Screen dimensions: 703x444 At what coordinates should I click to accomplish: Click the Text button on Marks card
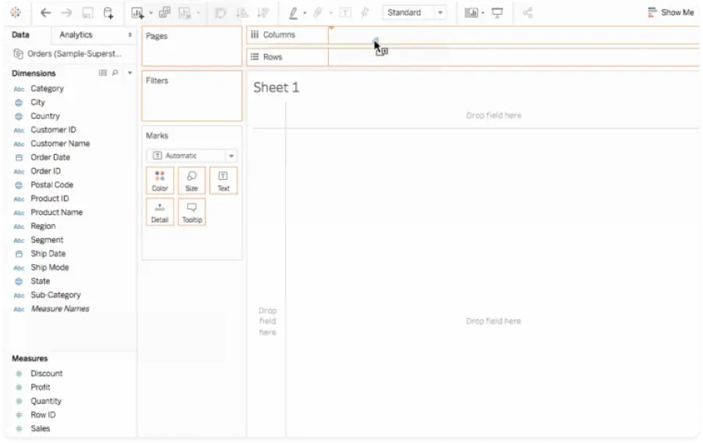223,181
